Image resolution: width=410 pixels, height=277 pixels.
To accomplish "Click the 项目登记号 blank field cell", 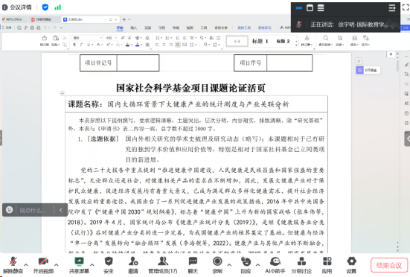I will pyautogui.click(x=138, y=63).
